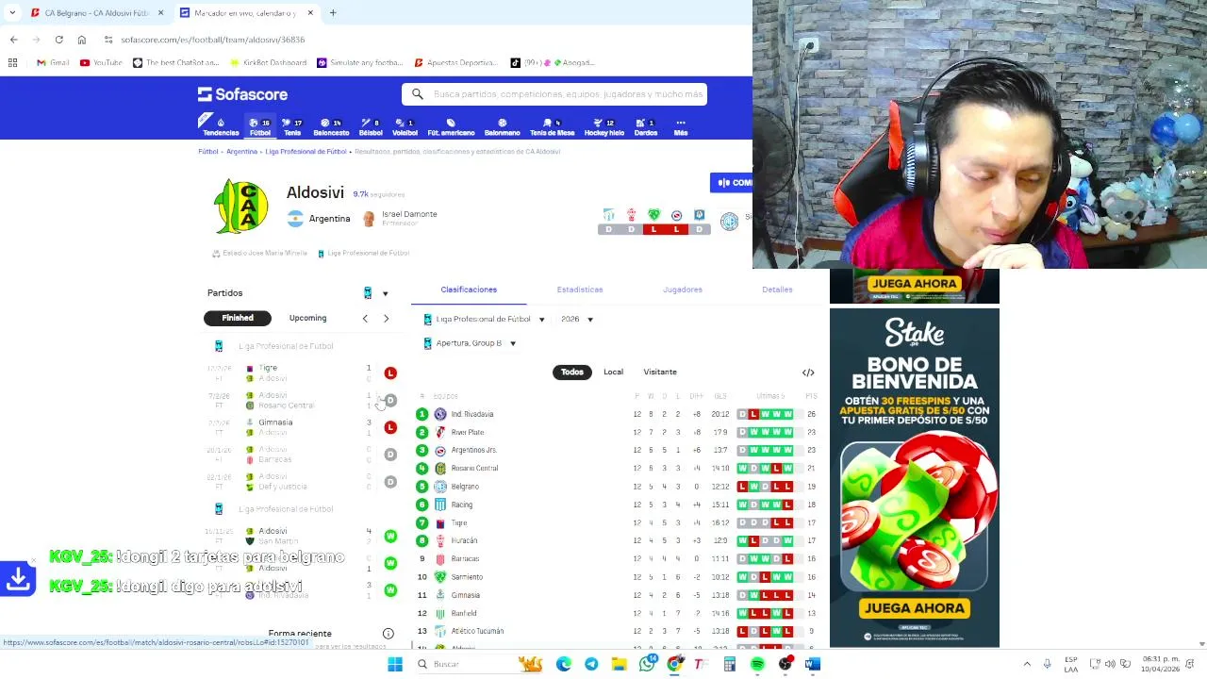Open WhatsApp from the taskbar
The image size is (1207, 679).
pyautogui.click(x=647, y=664)
